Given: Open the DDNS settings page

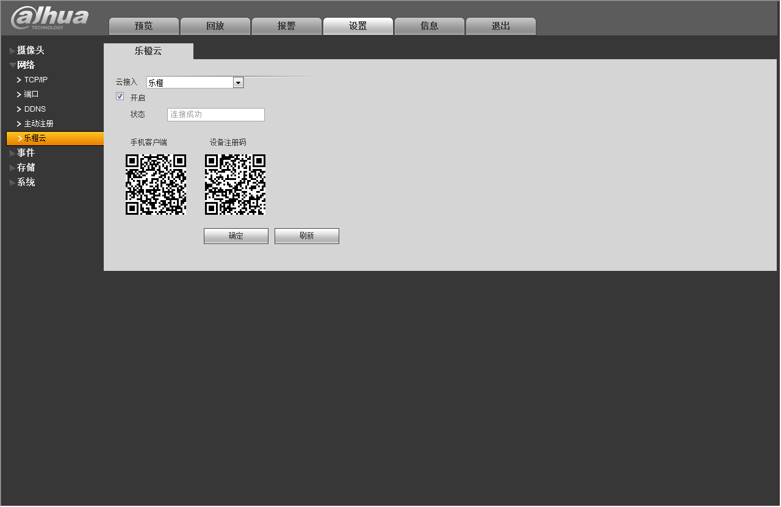Looking at the screenshot, I should 35,109.
